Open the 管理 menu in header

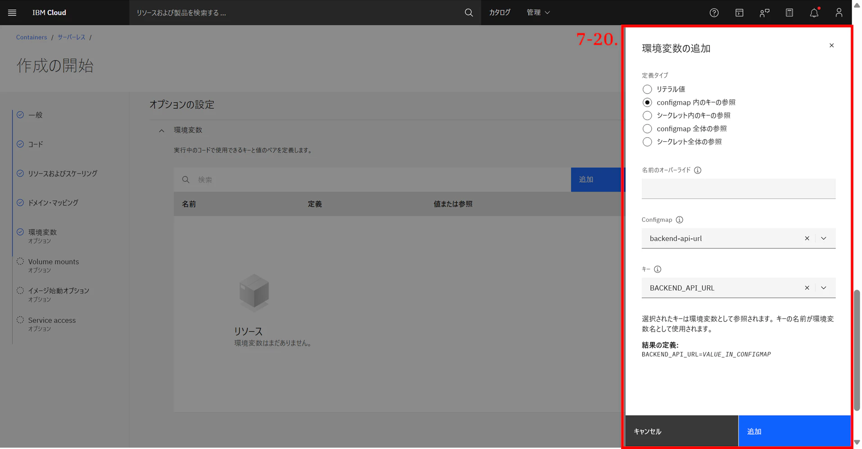538,13
